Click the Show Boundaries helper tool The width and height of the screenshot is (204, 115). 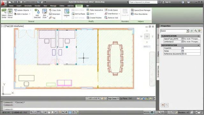(x=139, y=14)
